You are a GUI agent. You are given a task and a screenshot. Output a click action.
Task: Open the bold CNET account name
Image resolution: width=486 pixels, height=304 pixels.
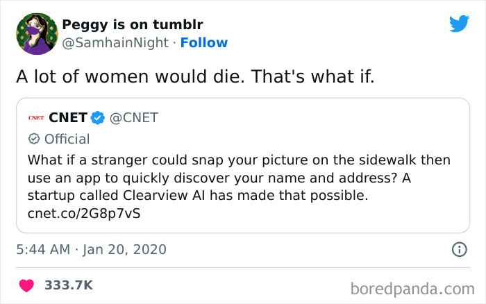(x=68, y=118)
